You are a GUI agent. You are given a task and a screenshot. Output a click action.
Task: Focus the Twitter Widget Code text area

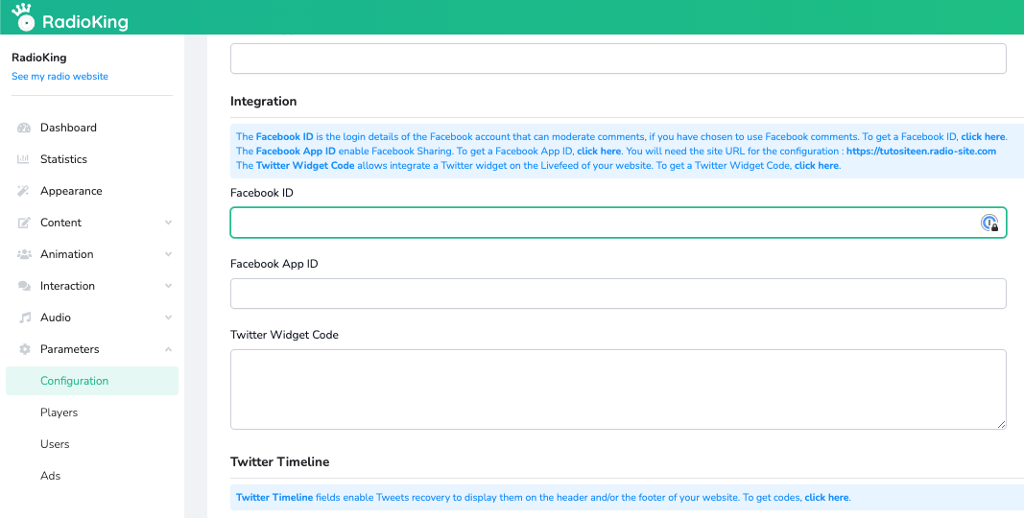coord(618,389)
